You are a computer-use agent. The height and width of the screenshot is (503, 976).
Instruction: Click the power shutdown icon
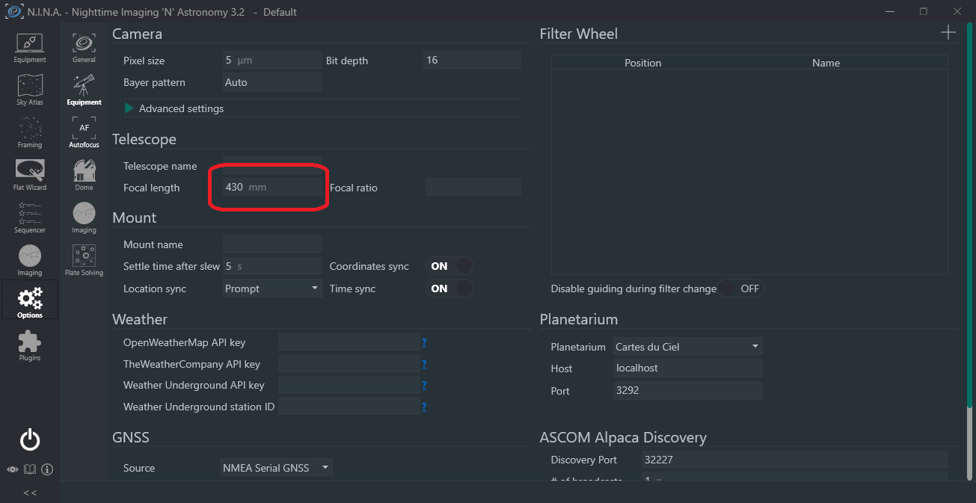coord(30,440)
